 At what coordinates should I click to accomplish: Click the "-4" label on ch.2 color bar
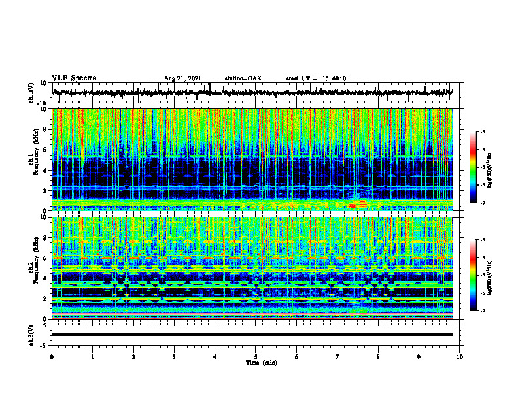(483, 258)
